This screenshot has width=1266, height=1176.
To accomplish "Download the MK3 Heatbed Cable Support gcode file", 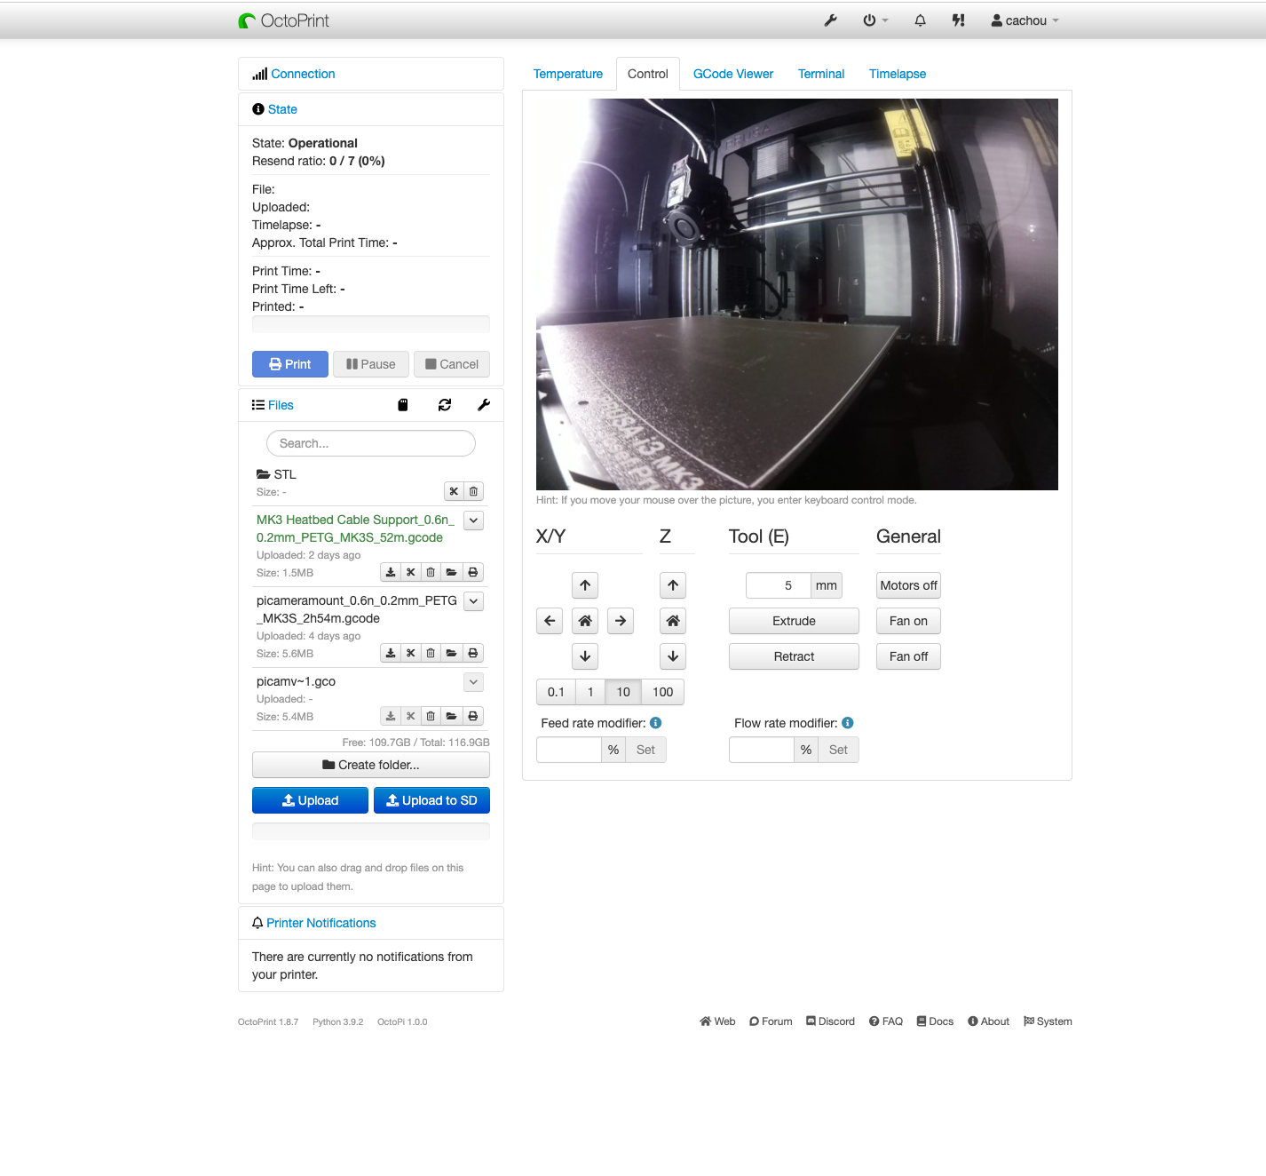I will (x=391, y=572).
